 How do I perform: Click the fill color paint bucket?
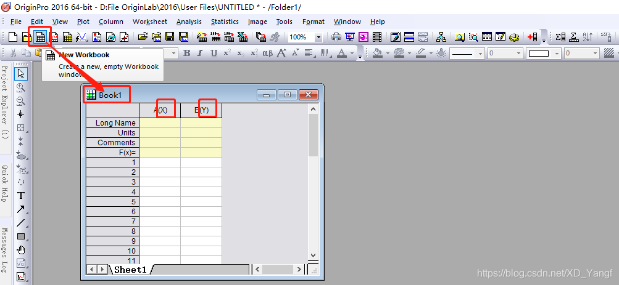(378, 53)
